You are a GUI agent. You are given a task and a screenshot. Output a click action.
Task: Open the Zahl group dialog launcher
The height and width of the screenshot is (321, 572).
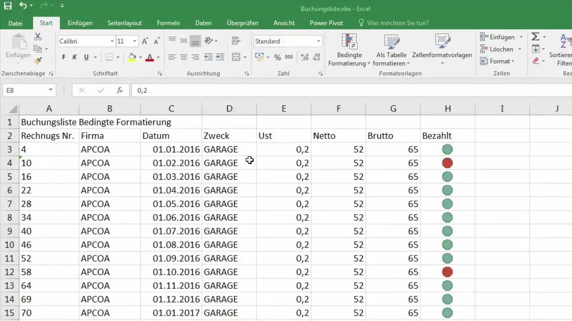(x=320, y=74)
